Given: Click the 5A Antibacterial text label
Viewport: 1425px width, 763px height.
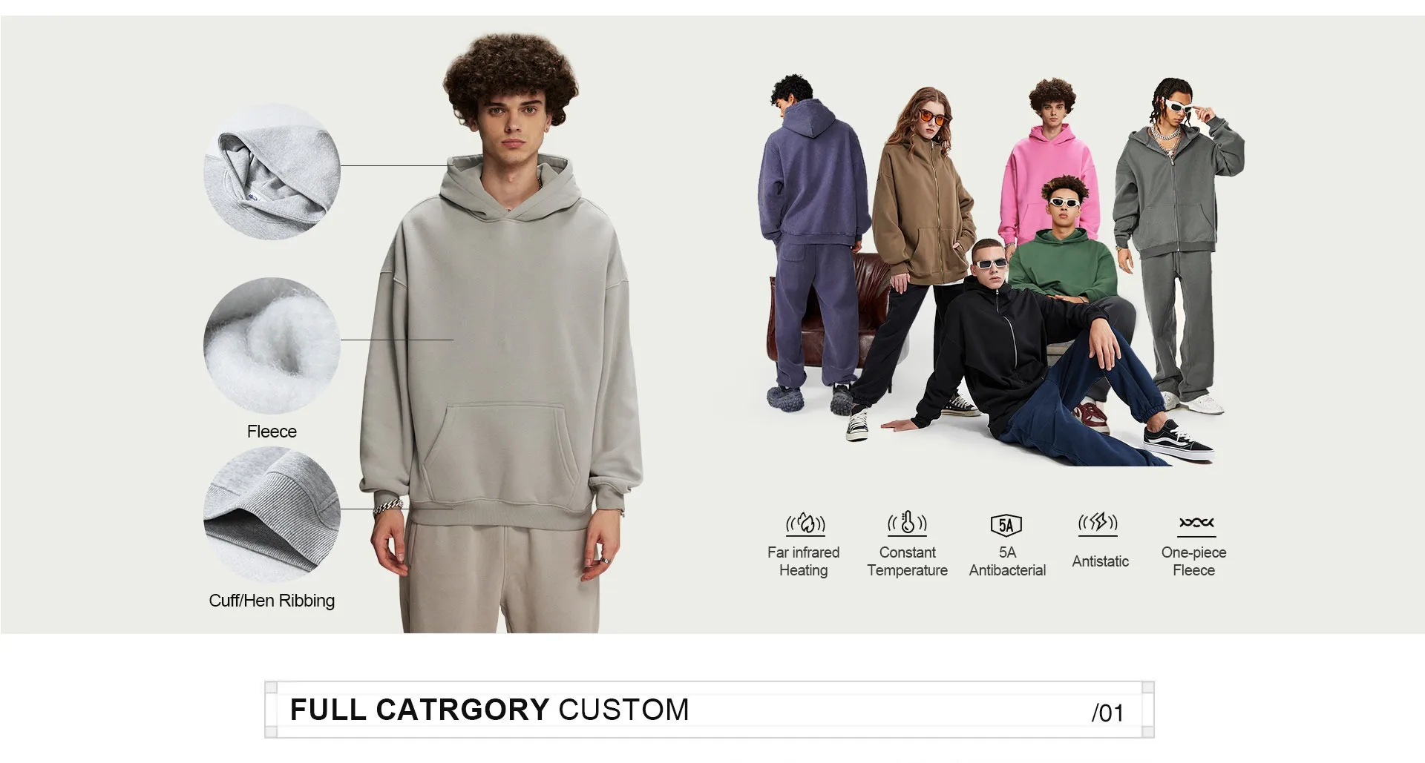Looking at the screenshot, I should pyautogui.click(x=1007, y=561).
